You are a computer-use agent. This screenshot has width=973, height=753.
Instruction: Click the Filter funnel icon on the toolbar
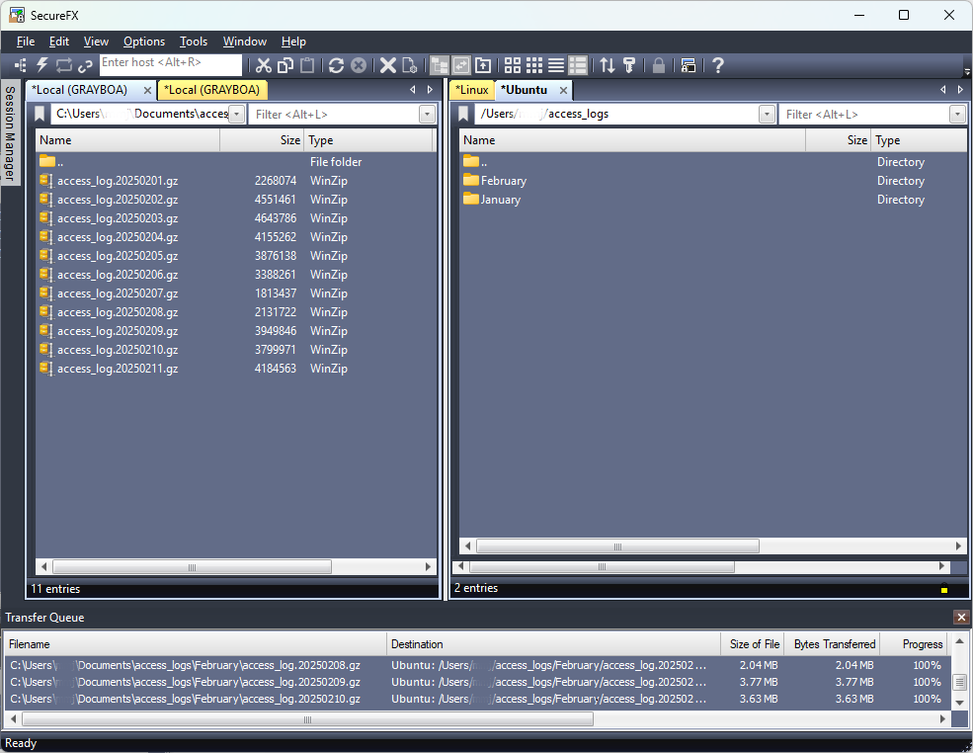pyautogui.click(x=629, y=65)
